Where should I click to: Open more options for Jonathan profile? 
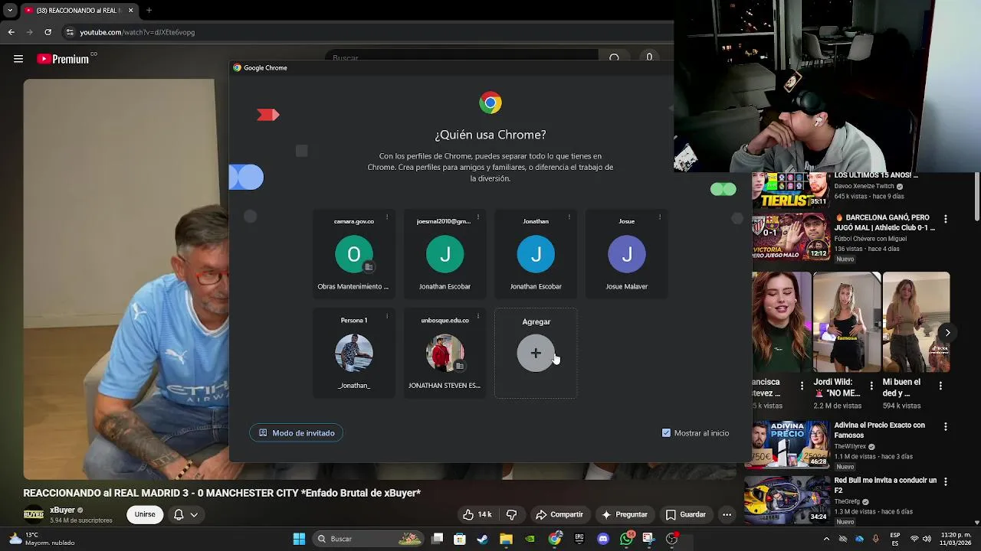pos(569,217)
